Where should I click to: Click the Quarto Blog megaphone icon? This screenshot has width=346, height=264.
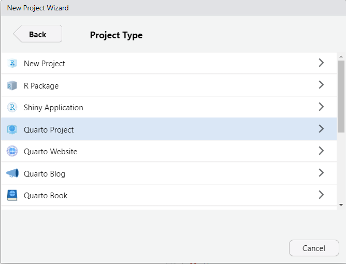click(x=12, y=173)
